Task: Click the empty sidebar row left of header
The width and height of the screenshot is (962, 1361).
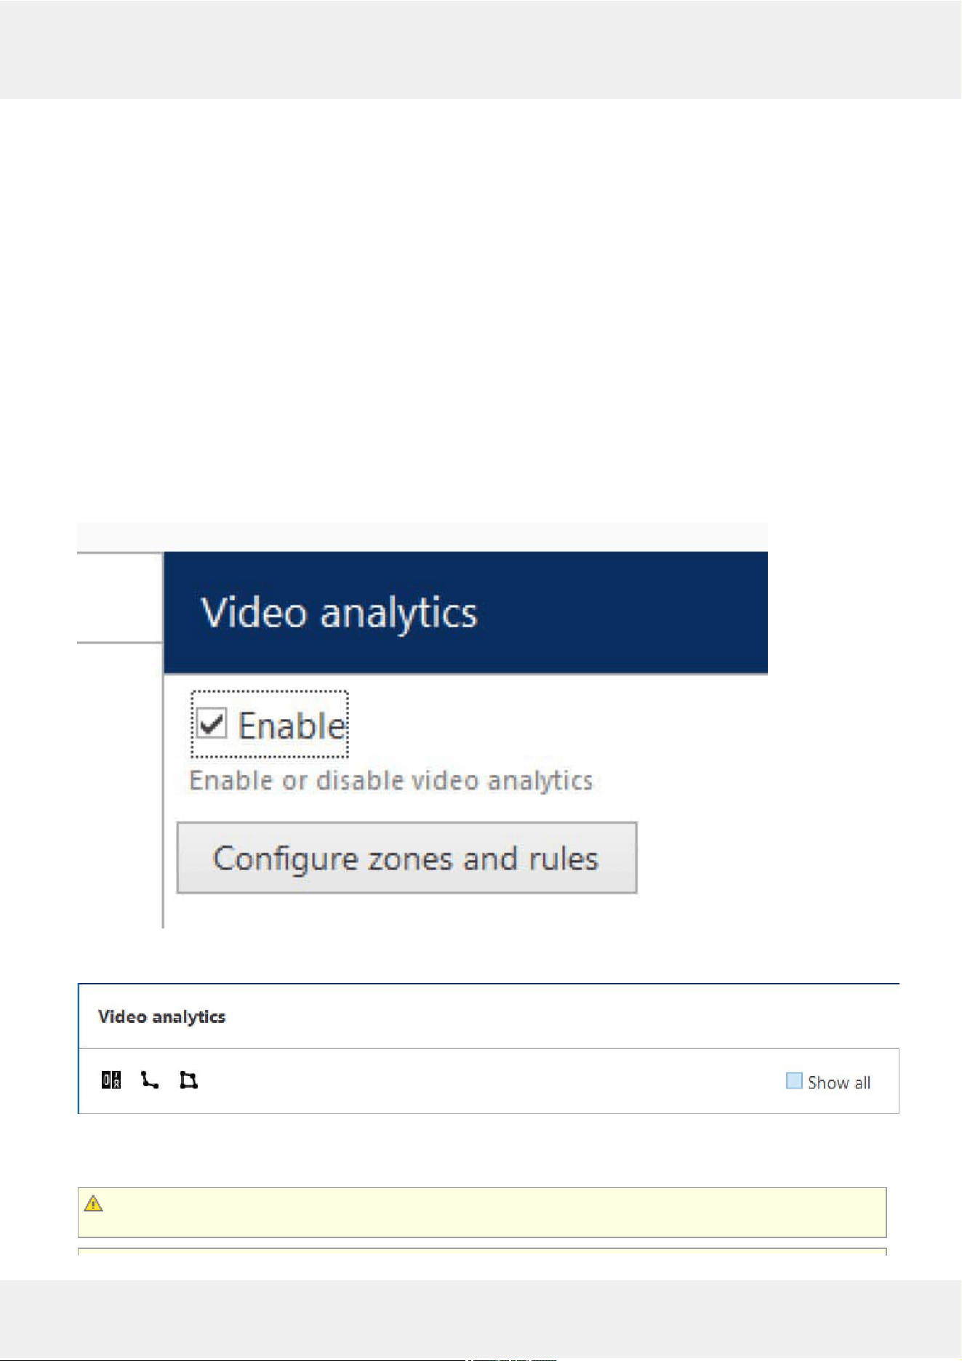Action: 119,598
